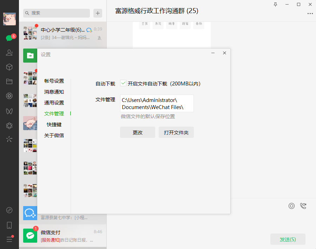Minimize the 设置 dialog
Viewport: 316px width, 249px height.
coord(213,53)
